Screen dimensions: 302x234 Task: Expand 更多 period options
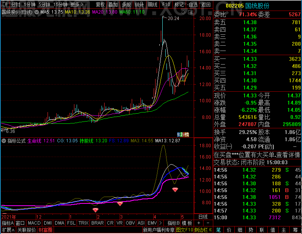(77, 5)
